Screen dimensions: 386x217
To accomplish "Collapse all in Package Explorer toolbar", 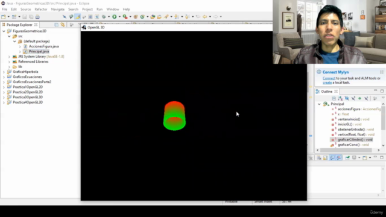I will pos(56,25).
